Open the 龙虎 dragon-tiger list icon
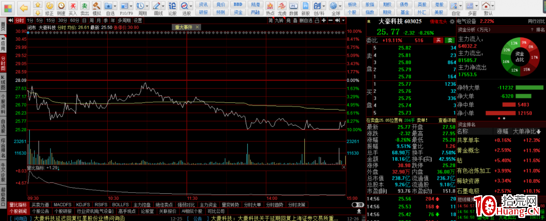Viewport: 546px width, 221px height. [x=282, y=6]
